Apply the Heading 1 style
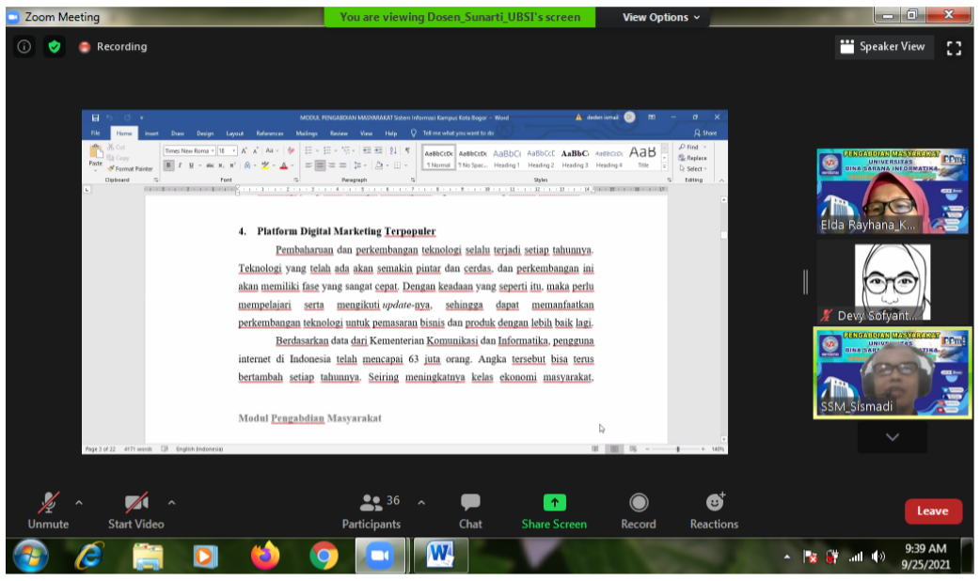Screen dimensions: 980x581 [507, 158]
